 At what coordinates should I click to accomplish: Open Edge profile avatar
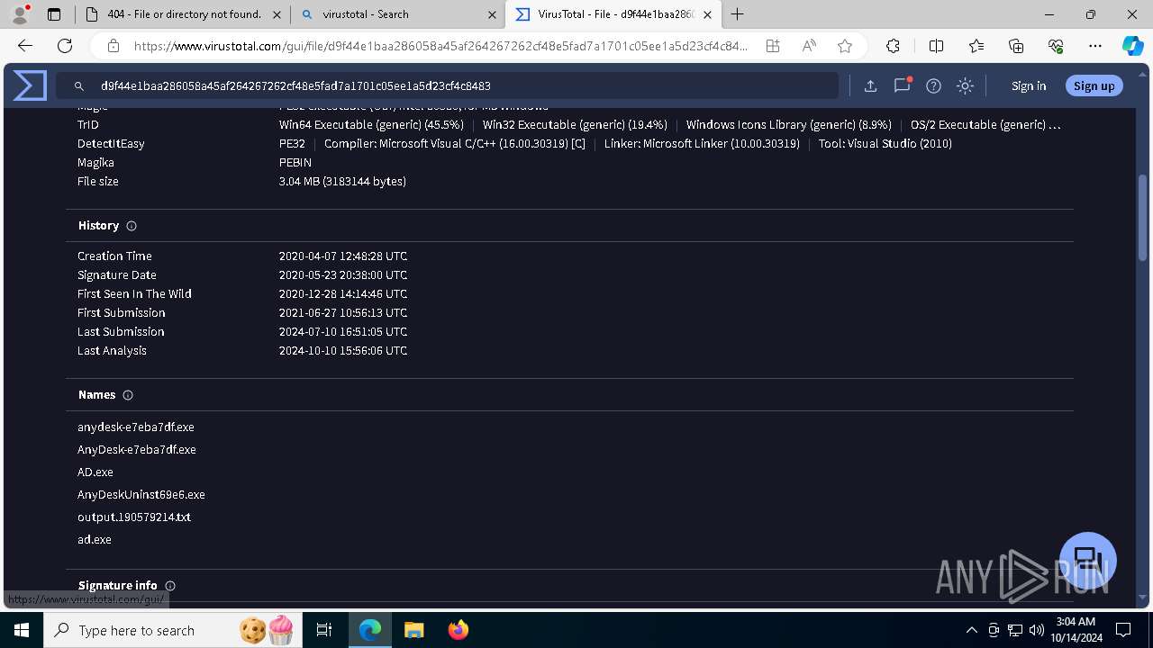[x=20, y=14]
